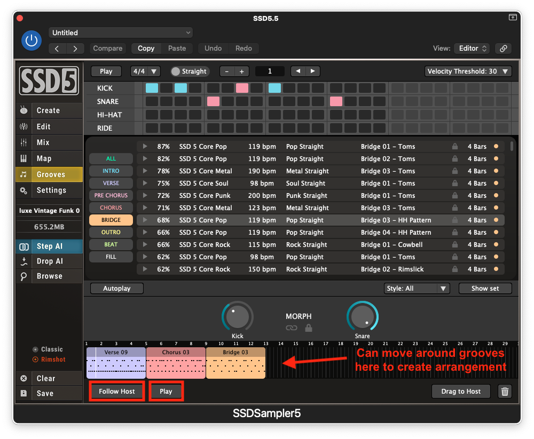This screenshot has height=439, width=534.
Task: Click the Edit section waveform icon
Action: coord(23,126)
